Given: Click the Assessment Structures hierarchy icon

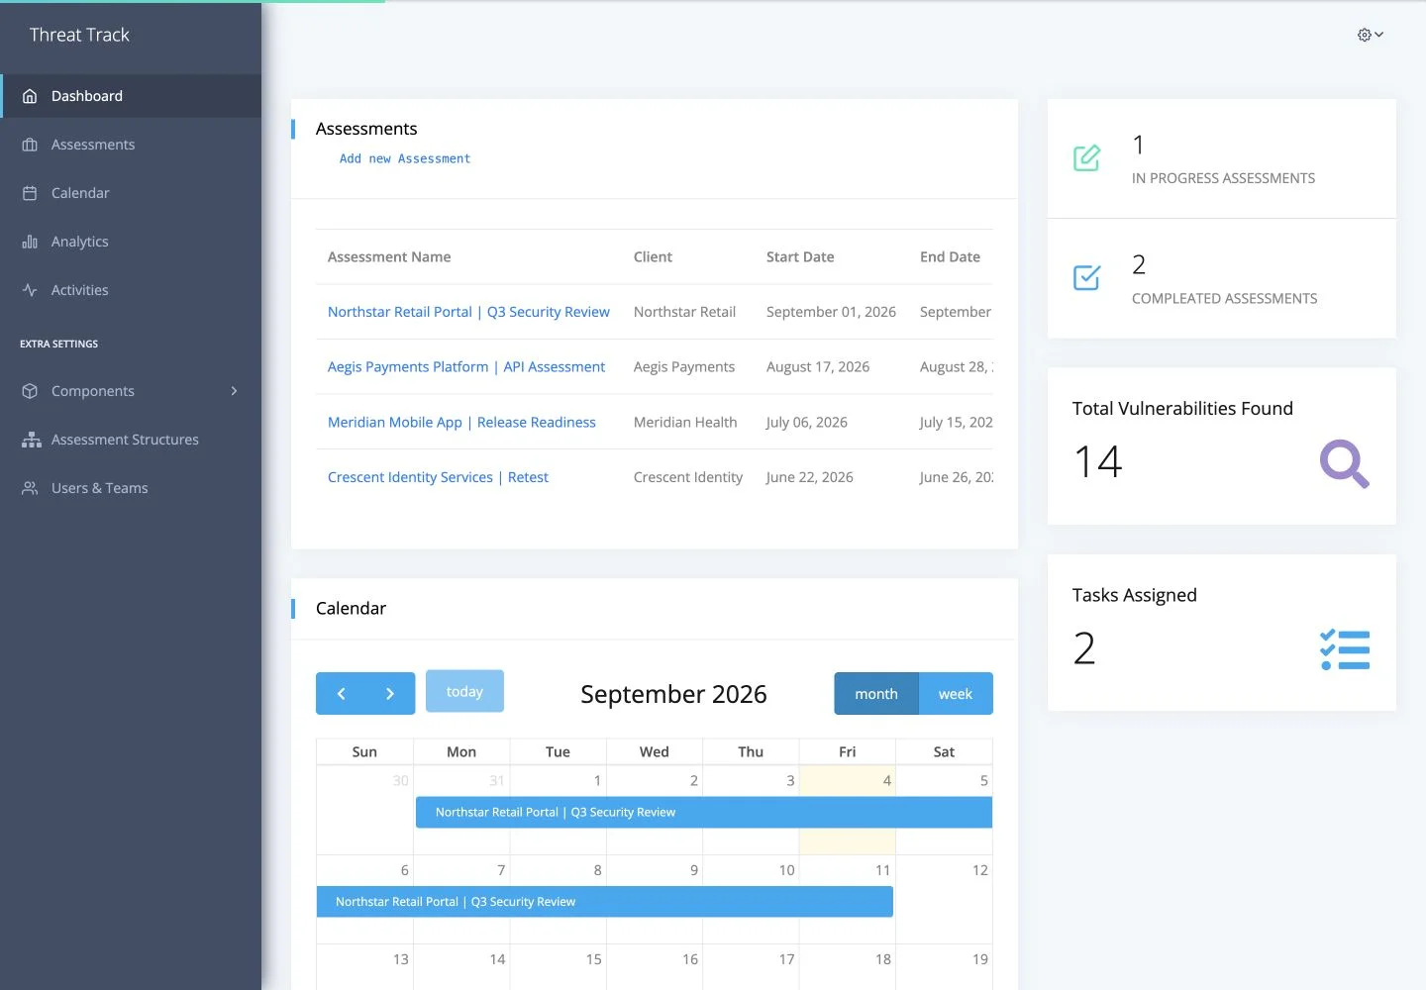Looking at the screenshot, I should tap(32, 440).
